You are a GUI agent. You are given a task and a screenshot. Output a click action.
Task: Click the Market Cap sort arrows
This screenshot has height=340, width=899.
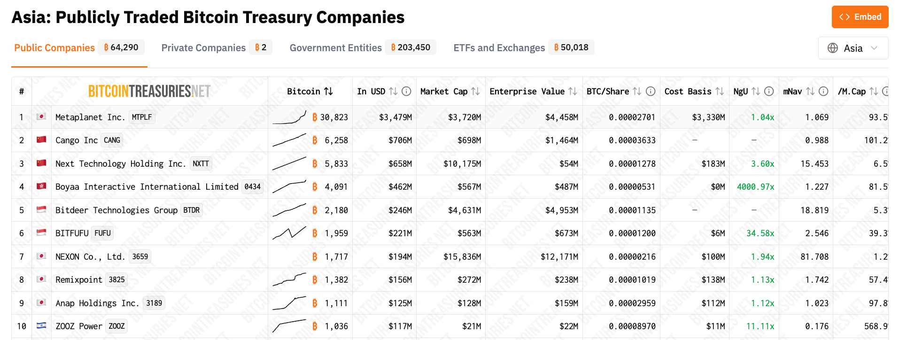475,91
